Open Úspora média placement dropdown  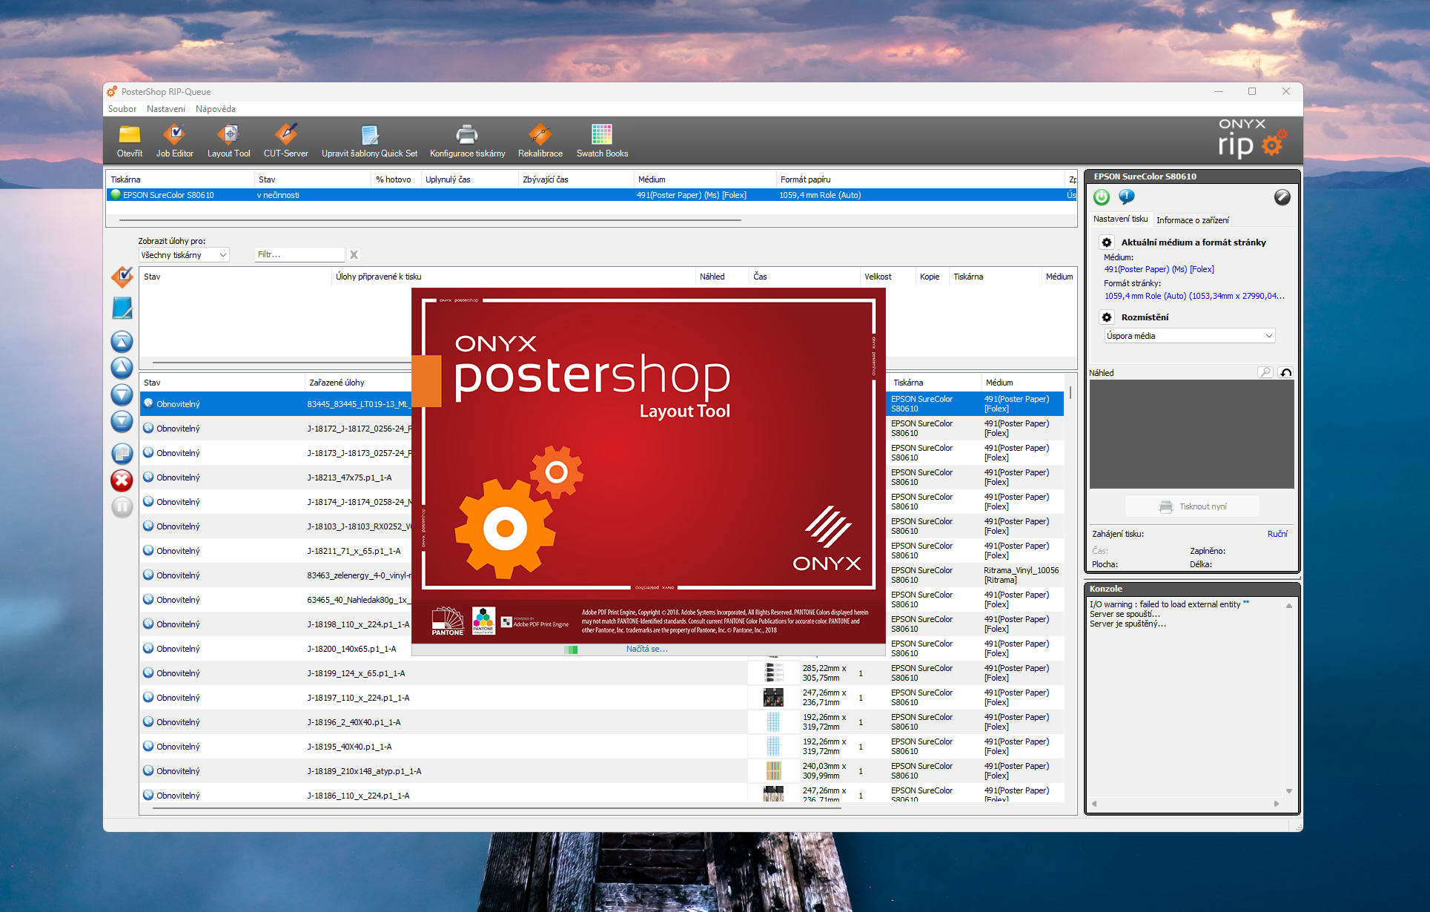pos(1190,336)
